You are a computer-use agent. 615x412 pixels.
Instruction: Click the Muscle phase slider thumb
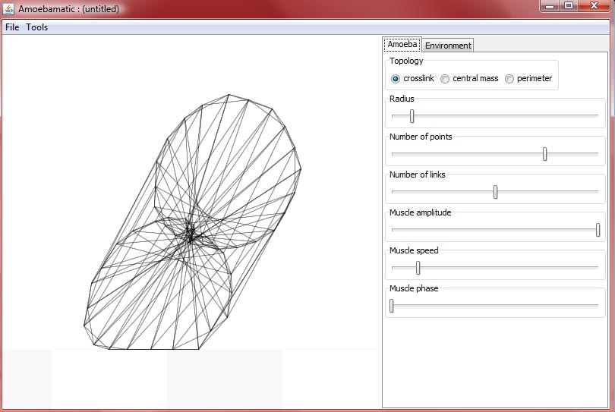point(392,306)
